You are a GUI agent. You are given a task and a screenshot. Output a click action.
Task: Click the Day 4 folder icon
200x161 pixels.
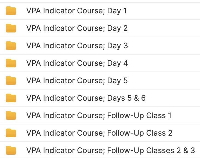(11, 63)
